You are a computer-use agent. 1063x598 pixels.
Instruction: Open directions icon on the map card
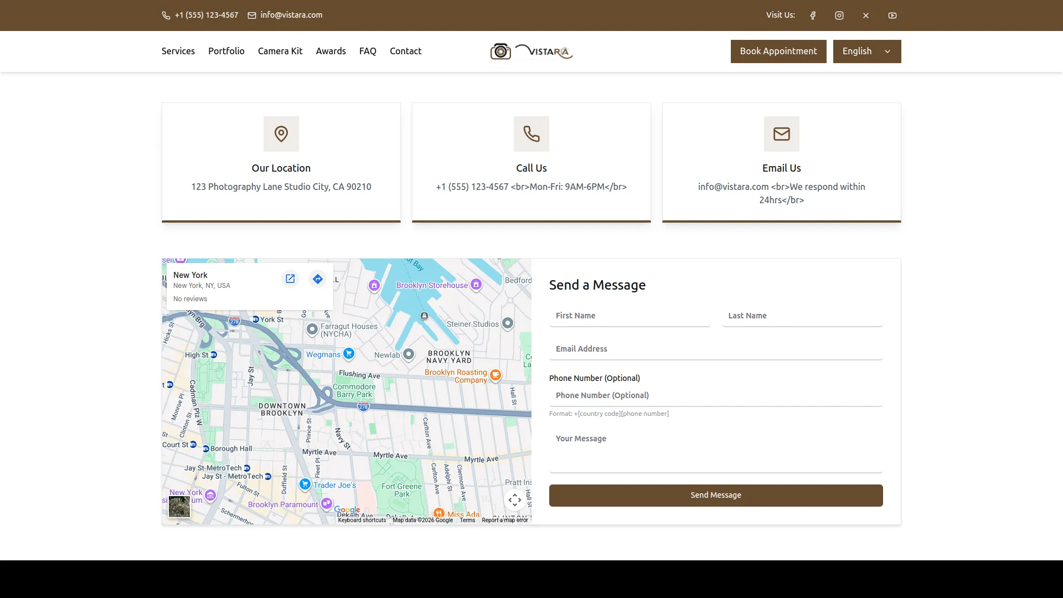click(x=317, y=279)
